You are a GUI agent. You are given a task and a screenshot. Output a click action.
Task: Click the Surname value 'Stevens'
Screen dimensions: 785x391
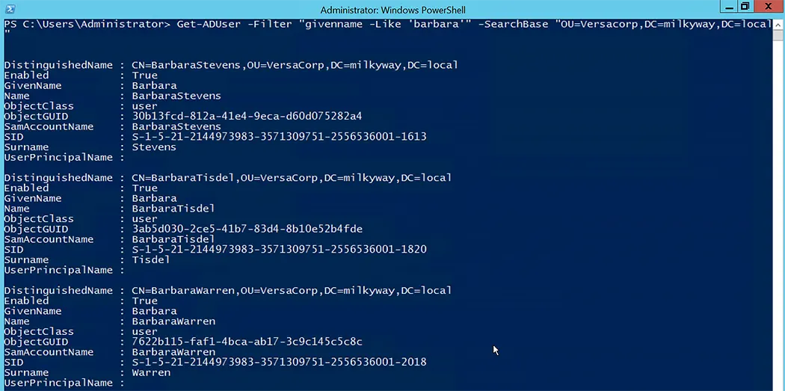[x=154, y=147]
